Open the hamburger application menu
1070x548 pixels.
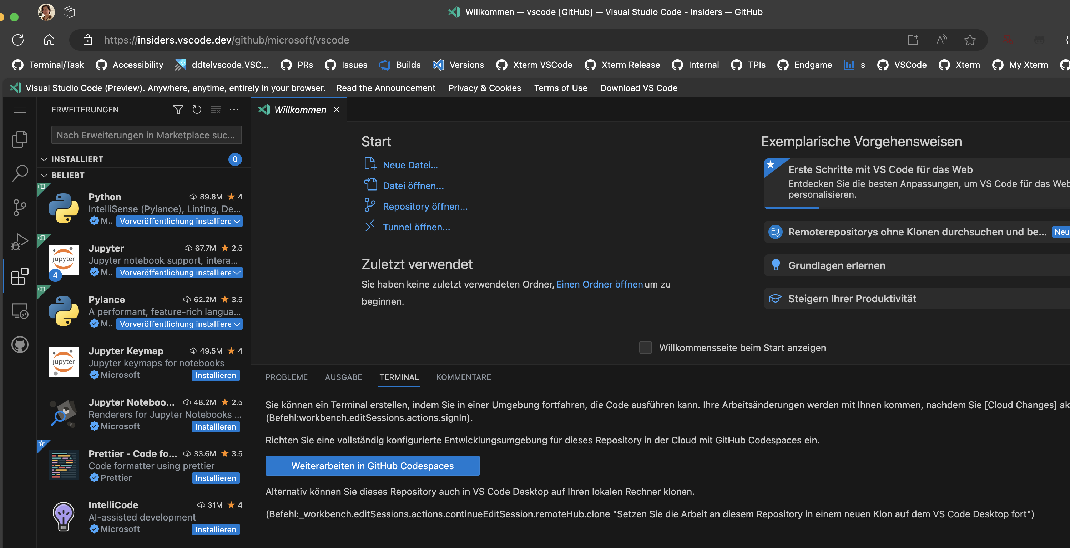(x=20, y=110)
